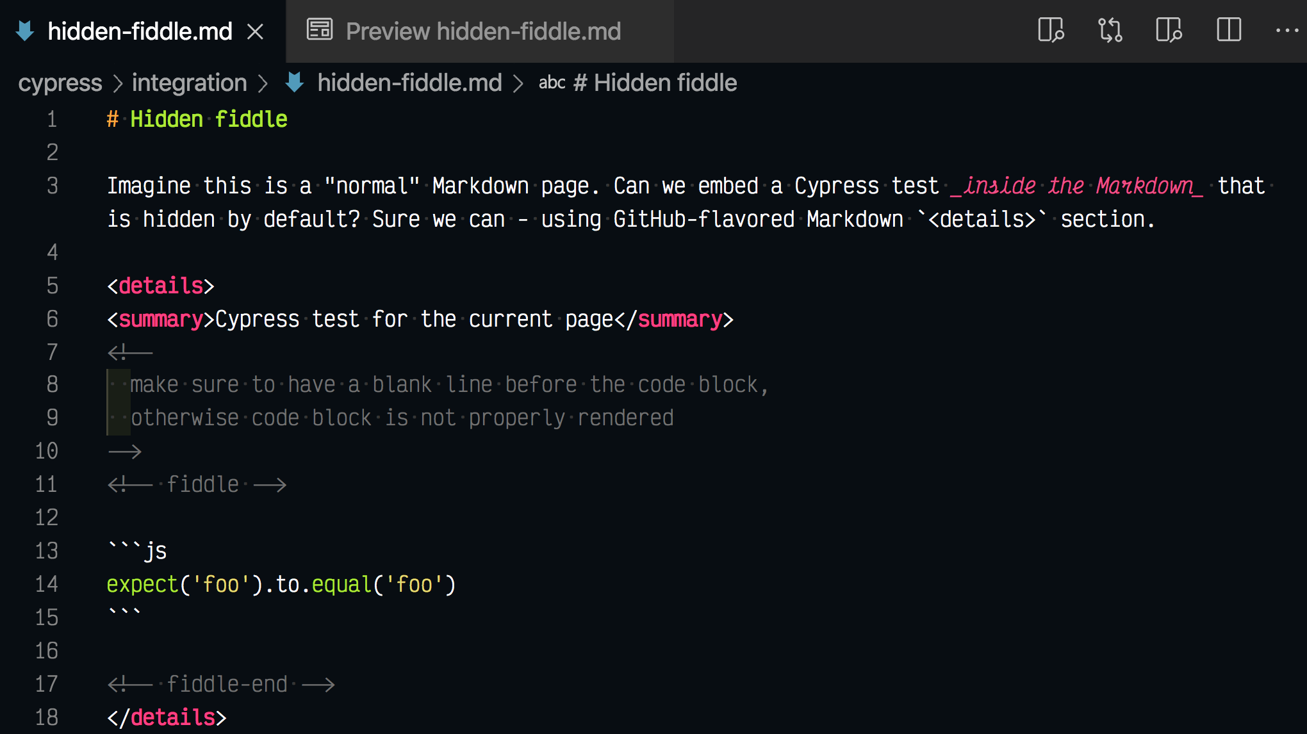
Task: Switch to Preview hidden-fiddle.md tab
Action: point(483,31)
